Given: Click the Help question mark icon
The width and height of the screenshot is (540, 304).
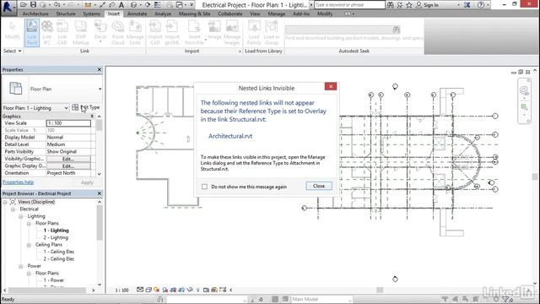Looking at the screenshot, I should coord(481,5).
